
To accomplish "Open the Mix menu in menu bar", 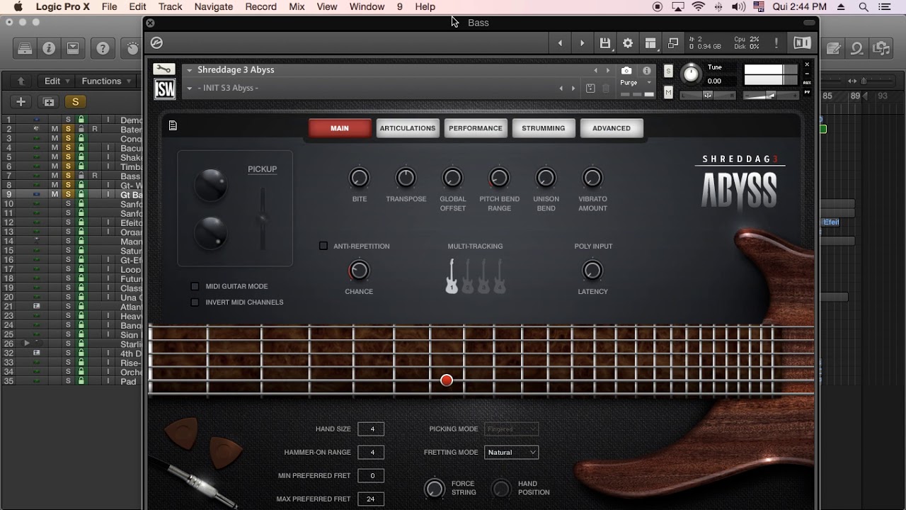I will tap(297, 7).
